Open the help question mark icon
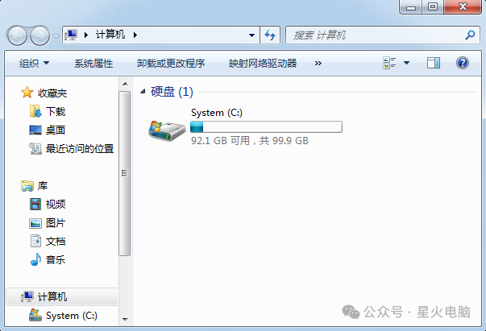Viewport: 486px width, 331px height. pos(462,63)
